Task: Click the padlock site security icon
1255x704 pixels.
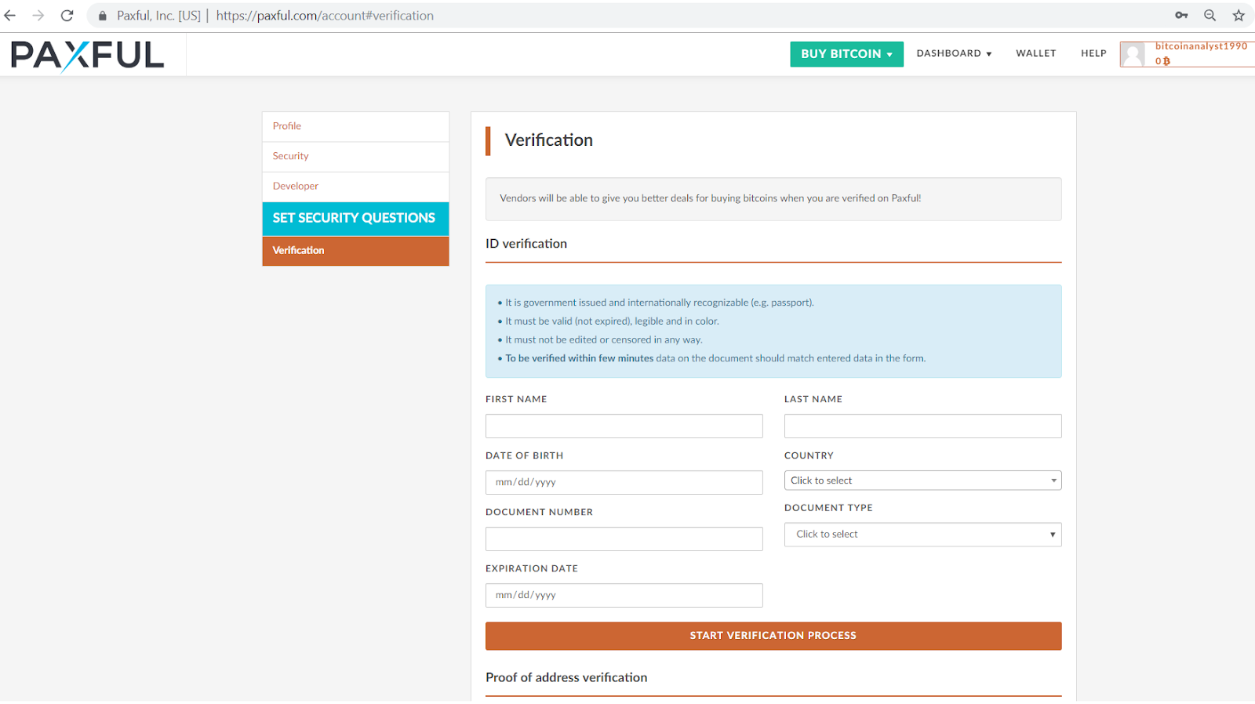Action: (x=102, y=16)
